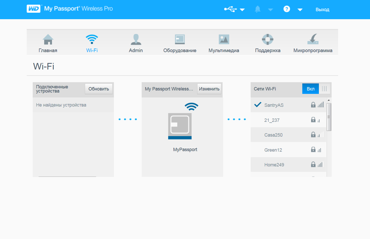Open the help question mark icon
370x239 pixels.
[x=287, y=9]
